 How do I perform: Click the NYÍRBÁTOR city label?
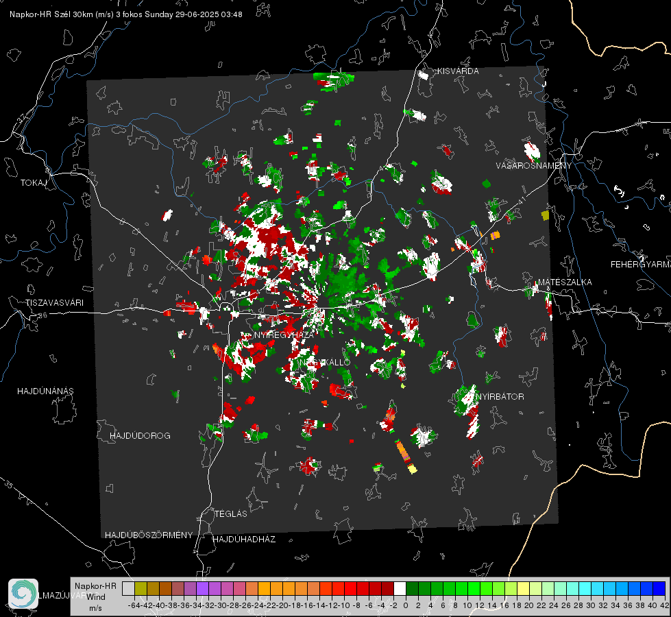tap(500, 397)
